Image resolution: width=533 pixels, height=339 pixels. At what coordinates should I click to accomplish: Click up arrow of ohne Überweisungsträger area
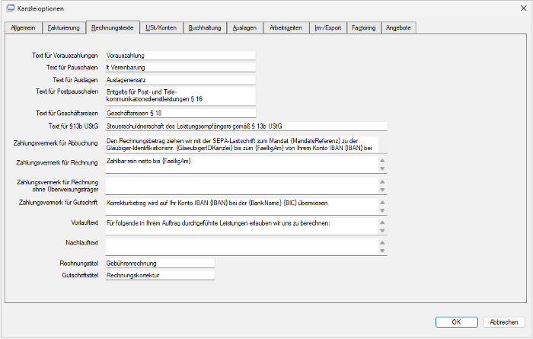[x=382, y=182]
